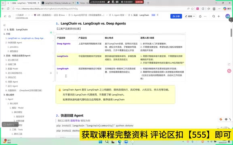Jump to outline item 3. 核心组件

click(9, 95)
